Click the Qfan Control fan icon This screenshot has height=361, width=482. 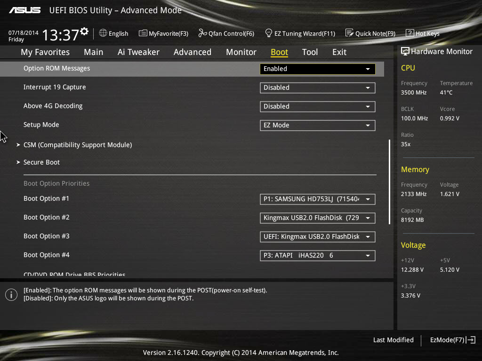click(x=202, y=33)
